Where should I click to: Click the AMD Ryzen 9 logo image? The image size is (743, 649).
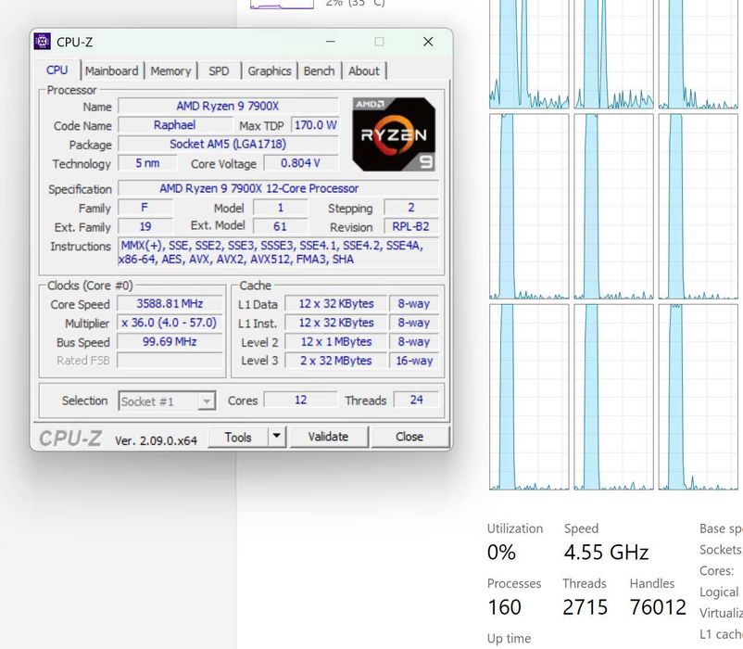(394, 134)
